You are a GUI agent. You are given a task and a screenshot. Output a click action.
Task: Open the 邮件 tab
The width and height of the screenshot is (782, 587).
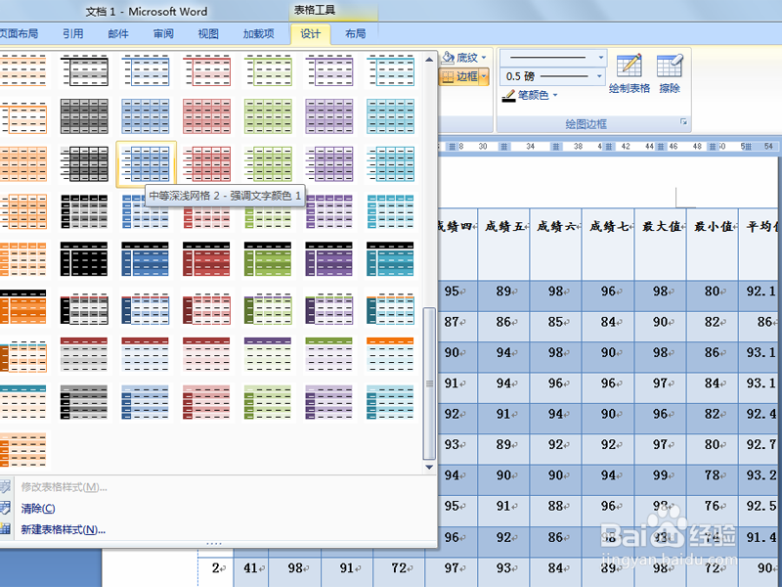pyautogui.click(x=118, y=34)
